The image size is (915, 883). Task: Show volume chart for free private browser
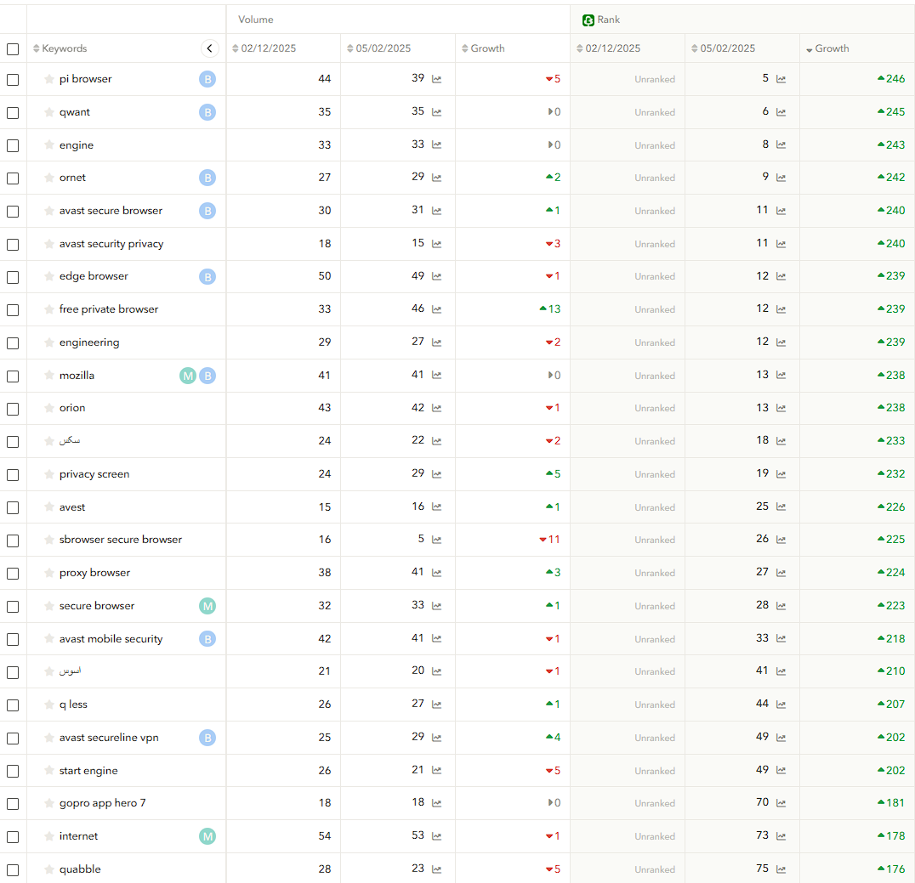pos(436,309)
